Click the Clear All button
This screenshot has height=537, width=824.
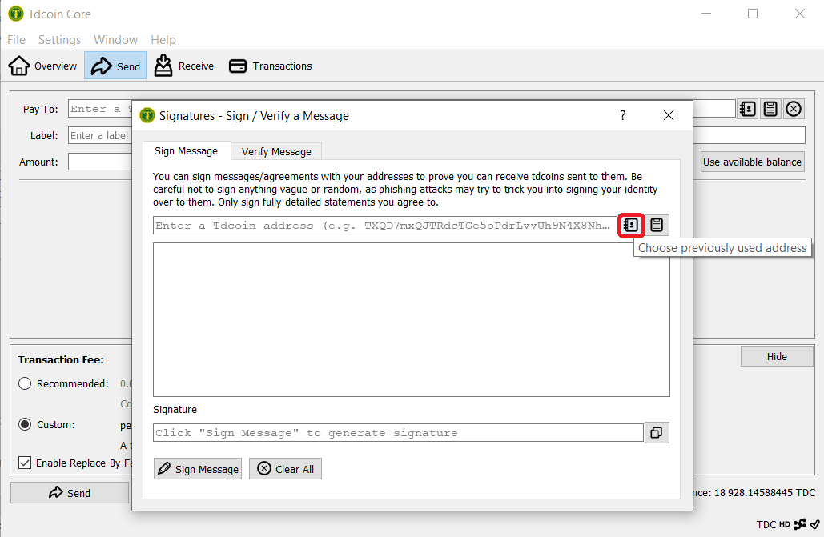(285, 469)
